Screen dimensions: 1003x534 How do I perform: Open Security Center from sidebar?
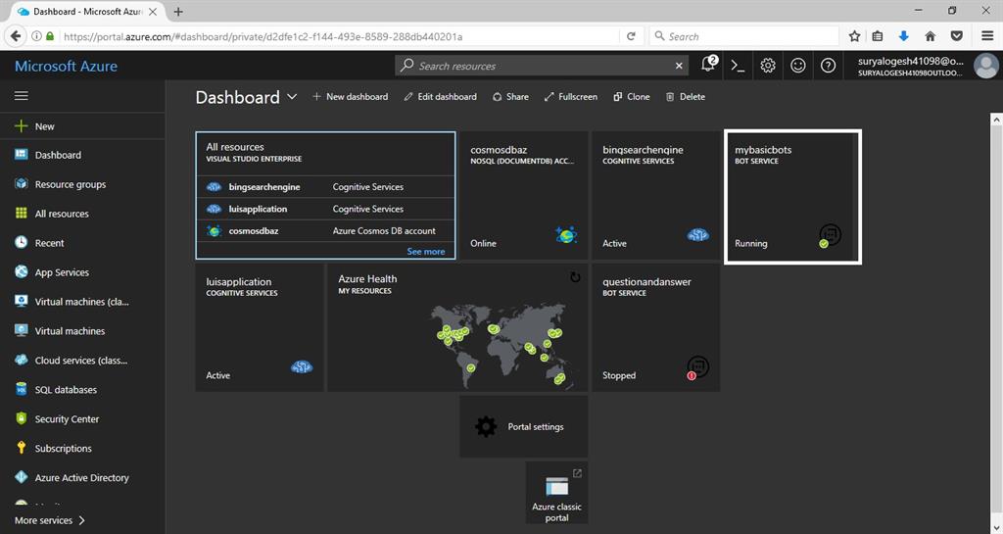point(67,419)
